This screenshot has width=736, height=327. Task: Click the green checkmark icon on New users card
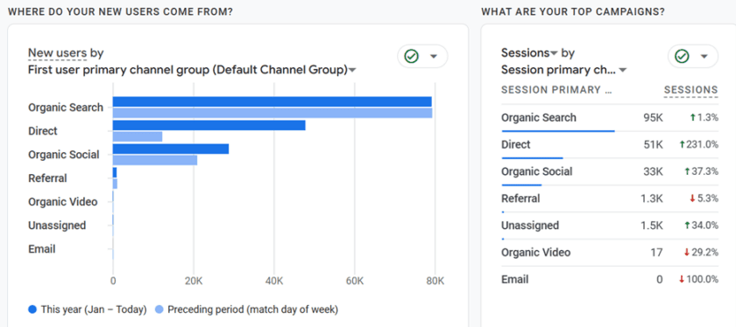(x=411, y=57)
